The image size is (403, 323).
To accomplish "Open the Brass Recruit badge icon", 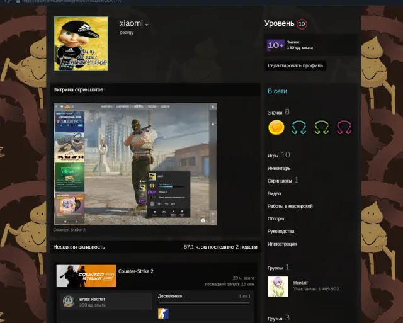I will coord(69,302).
